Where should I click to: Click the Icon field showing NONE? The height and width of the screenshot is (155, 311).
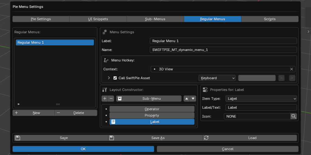pos(257,116)
